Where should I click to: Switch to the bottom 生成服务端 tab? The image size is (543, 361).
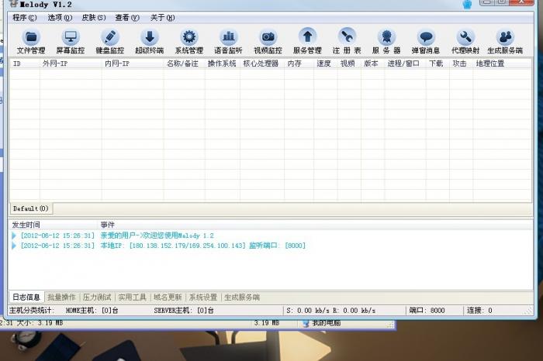point(242,297)
